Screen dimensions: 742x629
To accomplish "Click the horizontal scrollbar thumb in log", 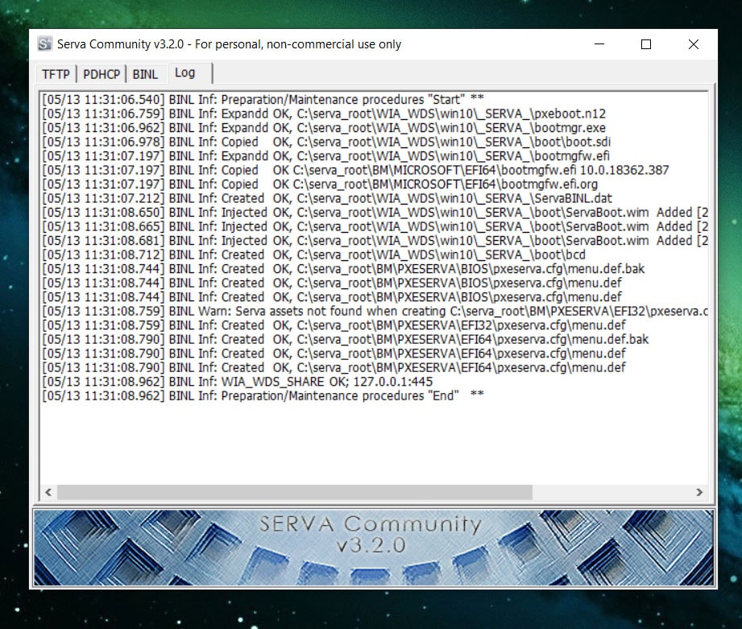I will click(294, 492).
